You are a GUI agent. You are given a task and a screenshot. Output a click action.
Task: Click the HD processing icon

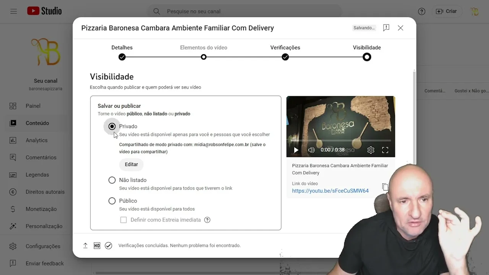point(97,246)
